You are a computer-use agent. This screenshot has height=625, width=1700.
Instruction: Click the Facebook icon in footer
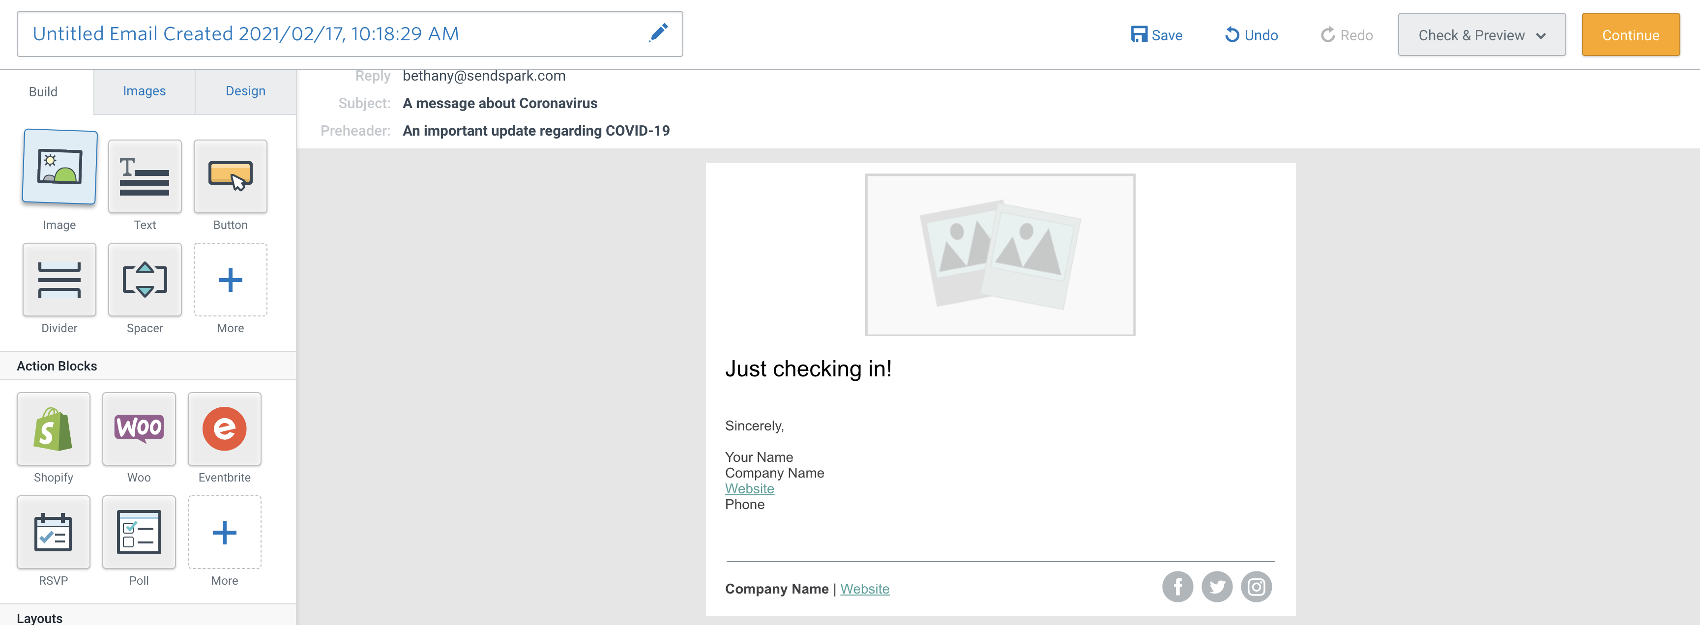coord(1177,587)
